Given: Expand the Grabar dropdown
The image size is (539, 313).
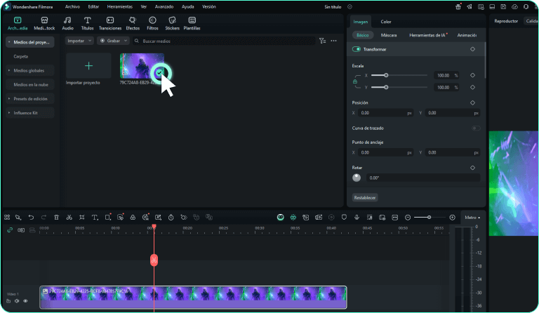Looking at the screenshot, I should [113, 41].
